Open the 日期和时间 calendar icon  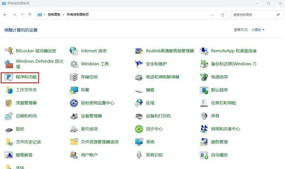pyautogui.click(x=9, y=116)
